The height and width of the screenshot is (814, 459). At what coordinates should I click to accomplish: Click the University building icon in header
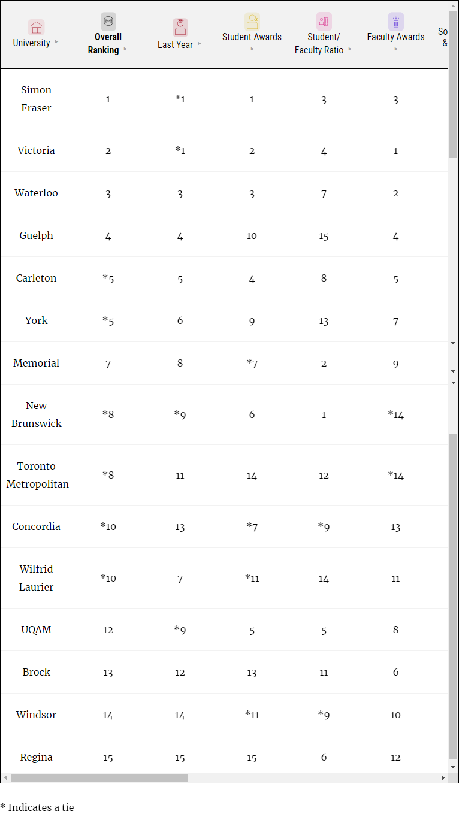[36, 28]
